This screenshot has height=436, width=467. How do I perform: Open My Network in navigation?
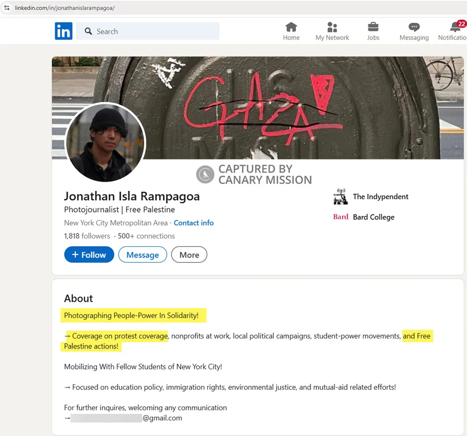[x=332, y=32]
